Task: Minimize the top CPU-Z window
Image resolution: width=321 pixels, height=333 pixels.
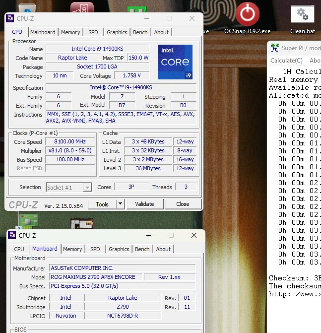Action: coord(147,19)
